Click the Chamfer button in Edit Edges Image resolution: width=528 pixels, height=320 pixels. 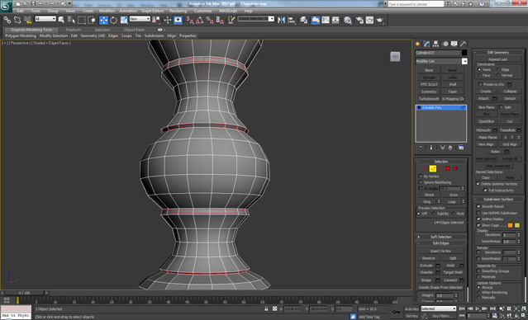pos(426,273)
